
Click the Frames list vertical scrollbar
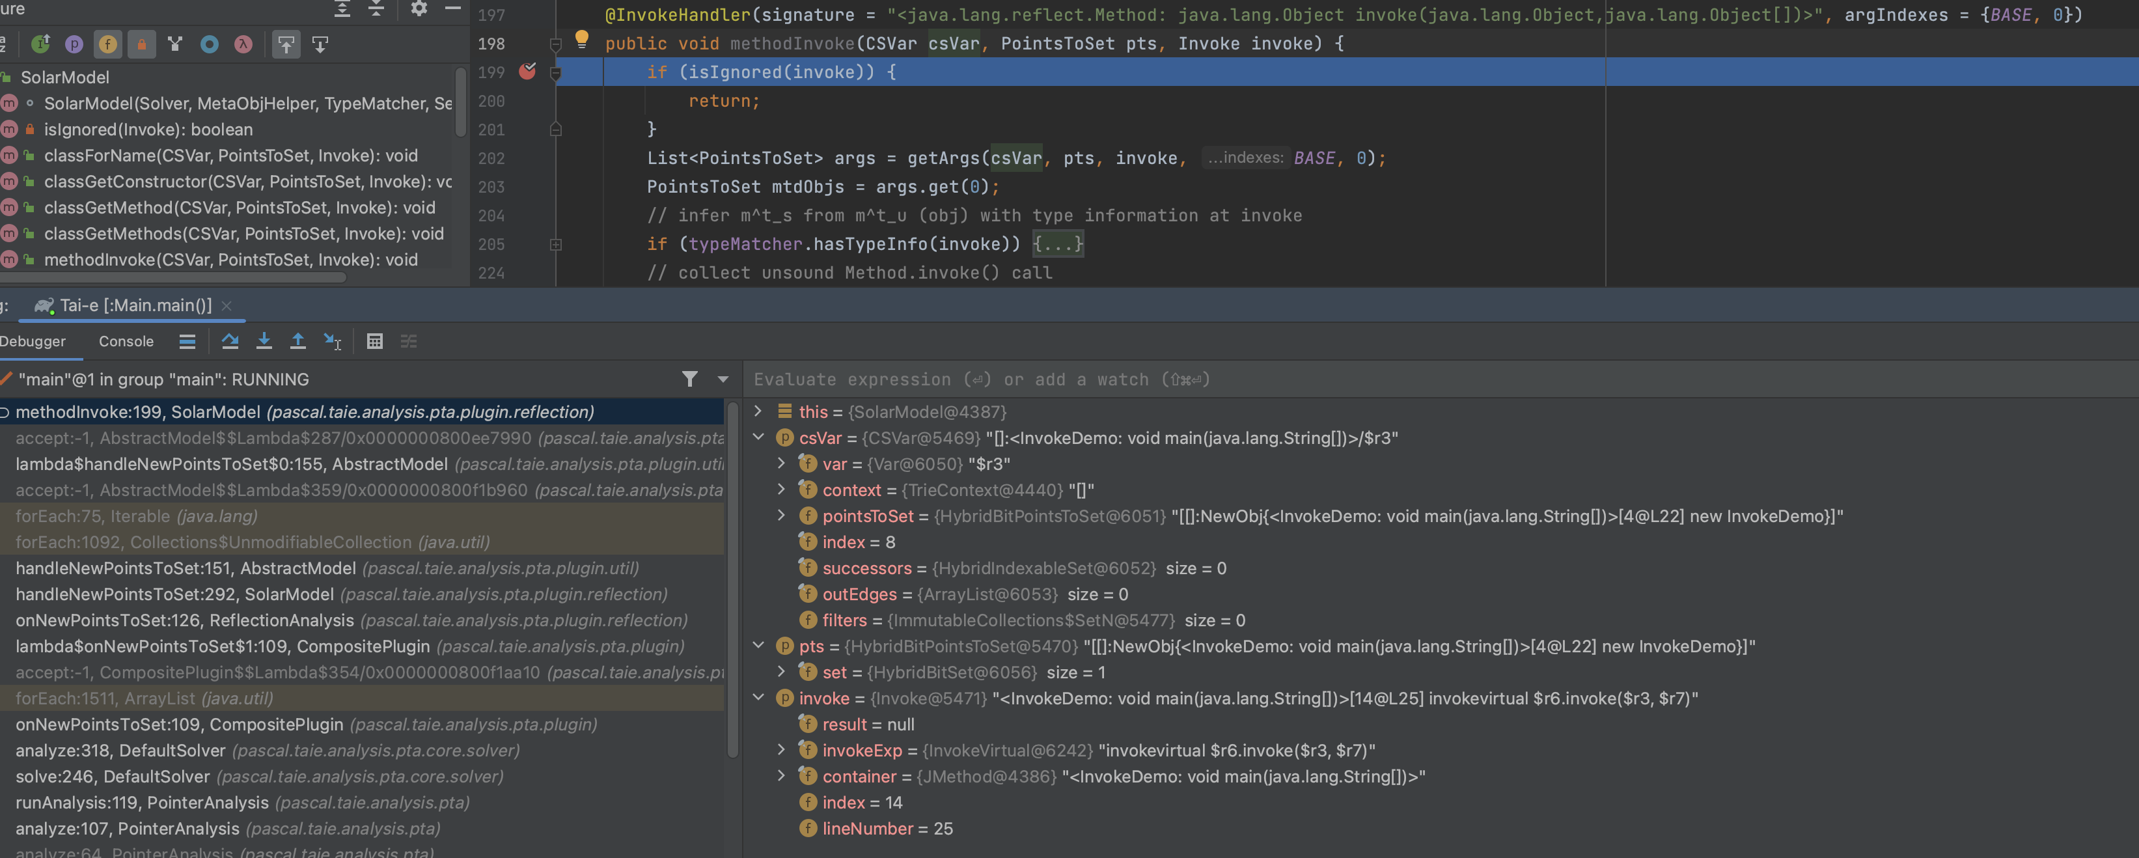(732, 580)
